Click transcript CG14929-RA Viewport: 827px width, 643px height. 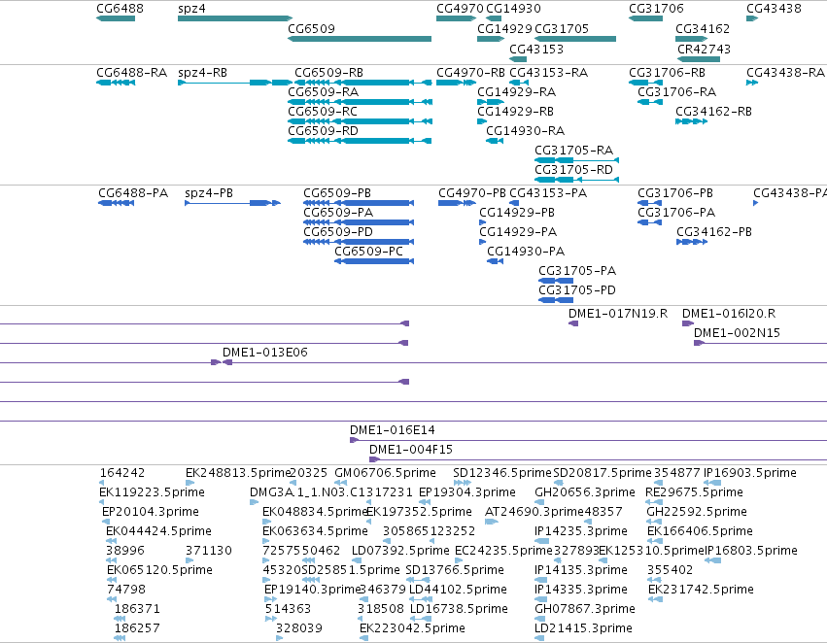(x=491, y=102)
